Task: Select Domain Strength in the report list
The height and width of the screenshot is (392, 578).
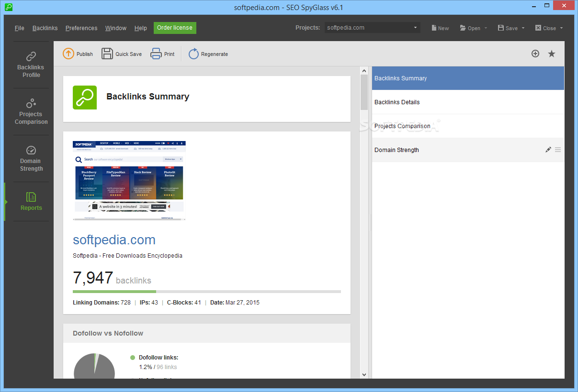Action: tap(468, 150)
